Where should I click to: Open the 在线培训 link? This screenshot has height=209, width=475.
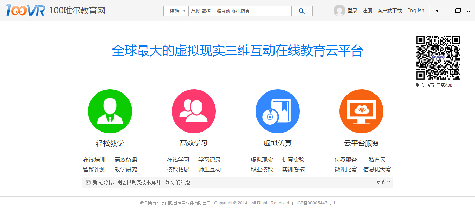[x=94, y=159]
